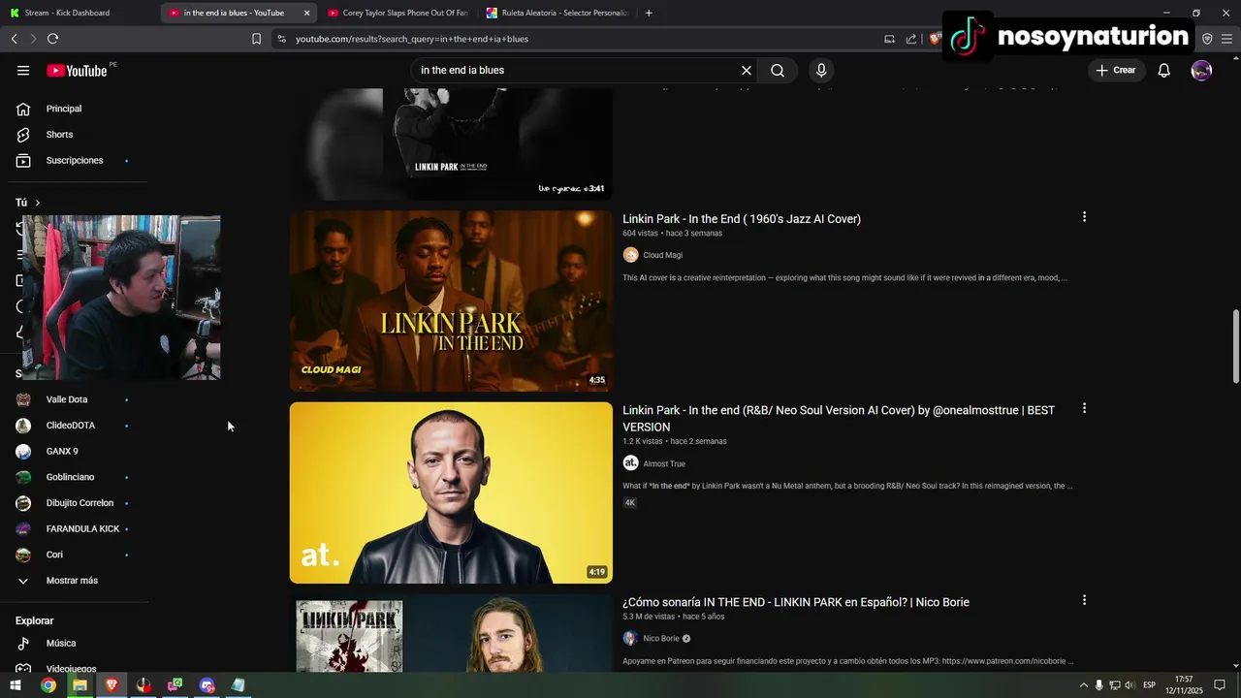1241x698 pixels.
Task: Open the 1960's Jazz AI Cover thumbnail
Action: click(x=451, y=301)
